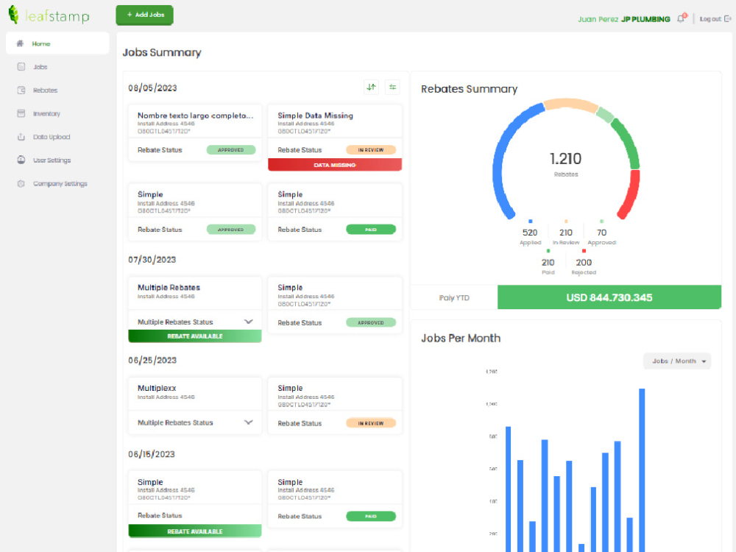Click the 08/05/2023 date heading

[152, 88]
